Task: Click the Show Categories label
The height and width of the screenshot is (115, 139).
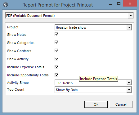Action: tap(21, 43)
